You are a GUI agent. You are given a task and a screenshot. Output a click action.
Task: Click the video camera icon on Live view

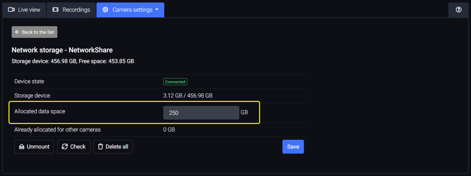click(11, 10)
